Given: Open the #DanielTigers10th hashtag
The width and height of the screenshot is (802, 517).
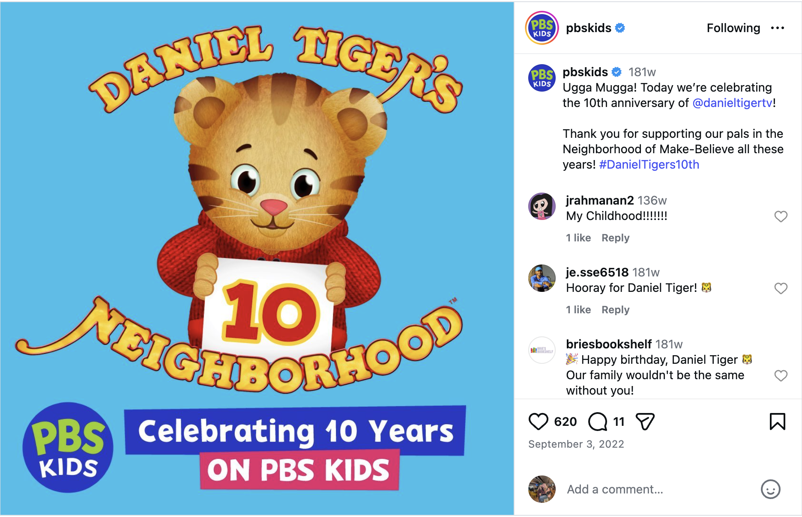Looking at the screenshot, I should tap(649, 165).
